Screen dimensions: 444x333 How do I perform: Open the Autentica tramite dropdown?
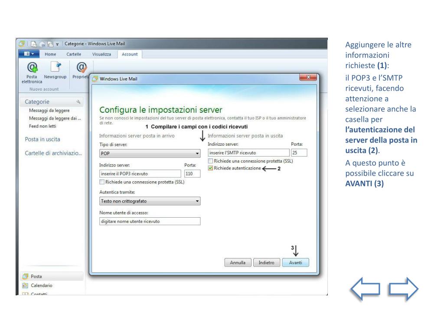click(x=150, y=201)
